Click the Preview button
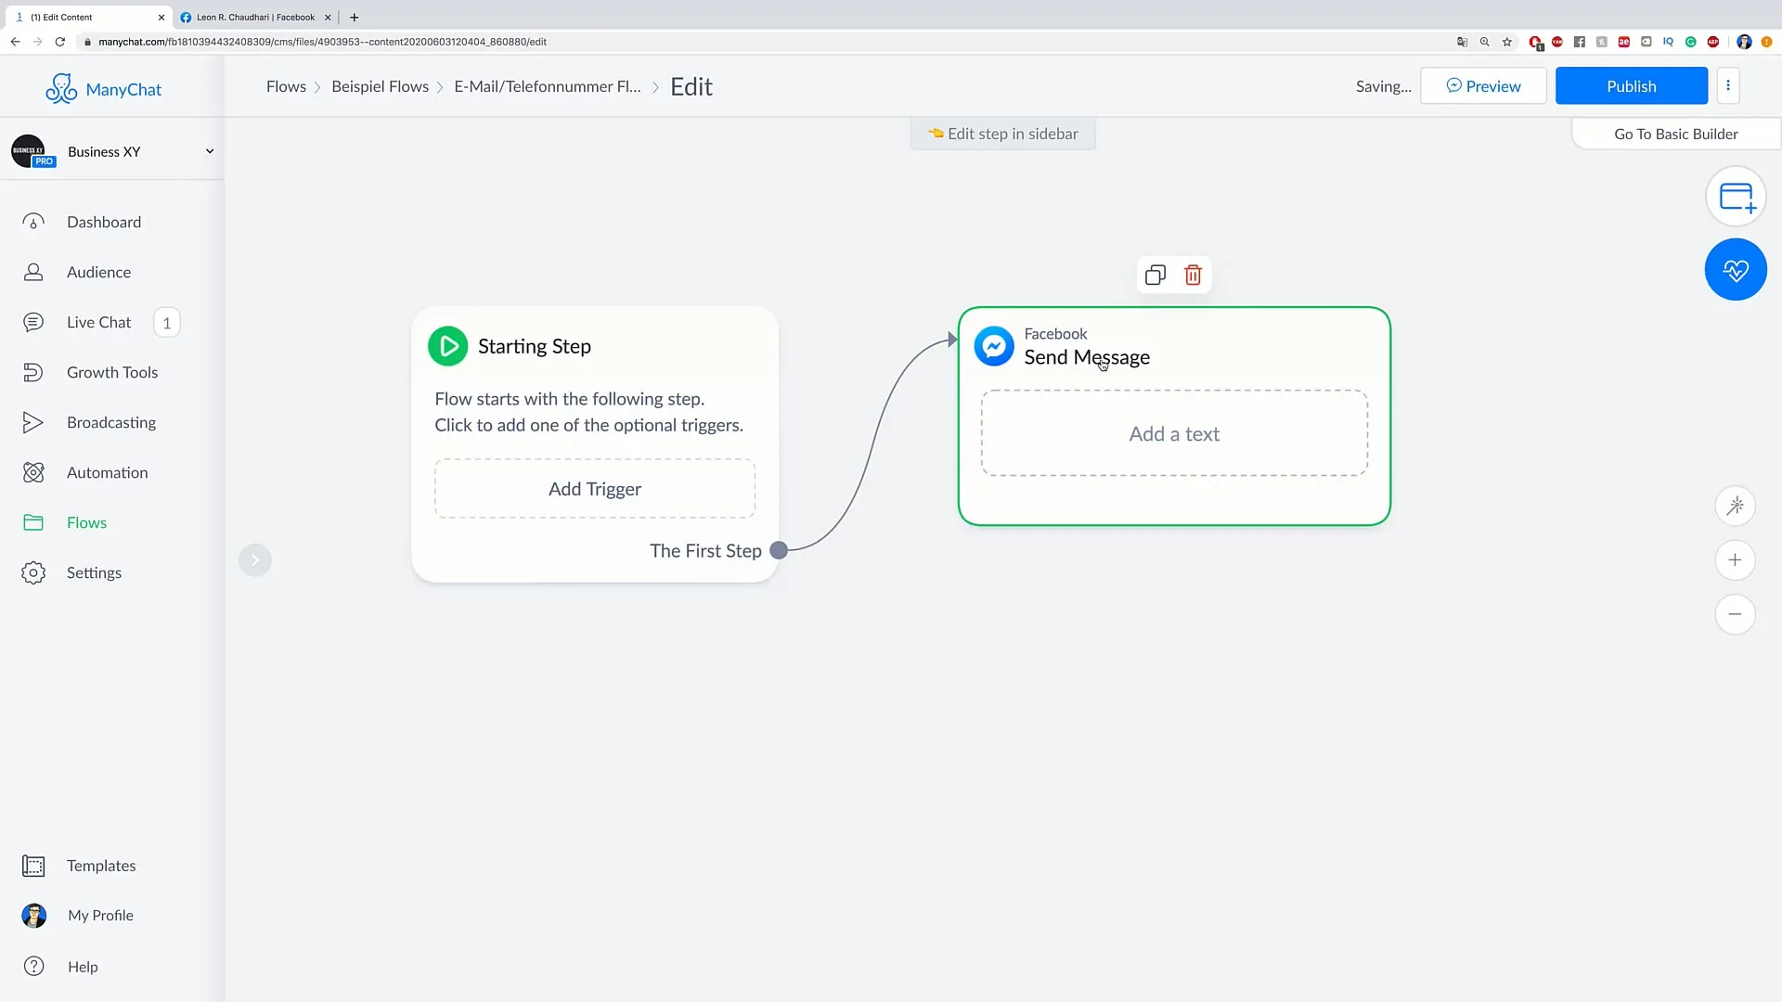Image resolution: width=1782 pixels, height=1002 pixels. pos(1483,85)
